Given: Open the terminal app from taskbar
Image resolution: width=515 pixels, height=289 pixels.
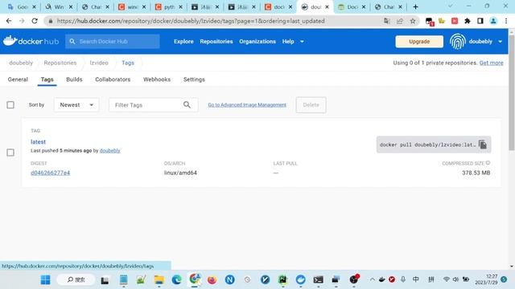Looking at the screenshot, I should point(319,279).
